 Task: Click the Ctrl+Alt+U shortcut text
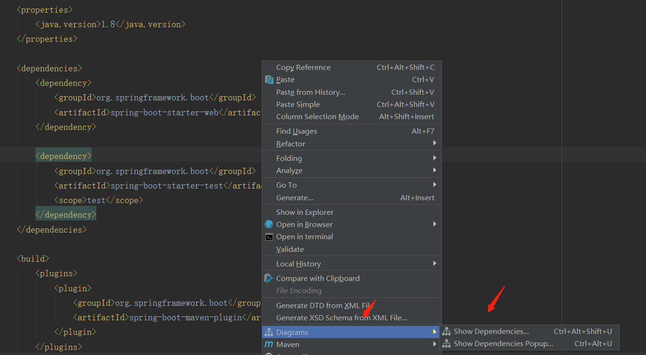click(593, 344)
